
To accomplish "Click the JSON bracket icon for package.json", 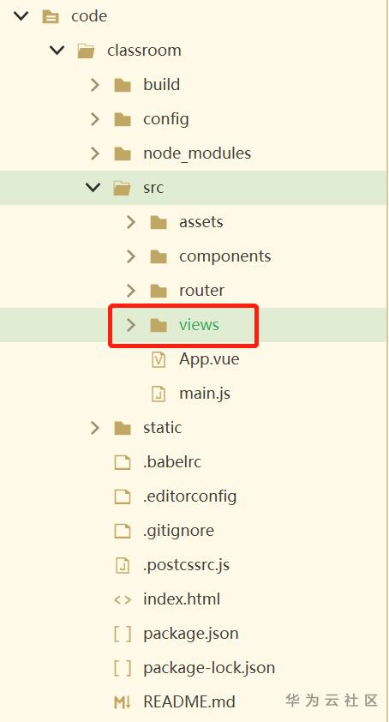I will (123, 634).
